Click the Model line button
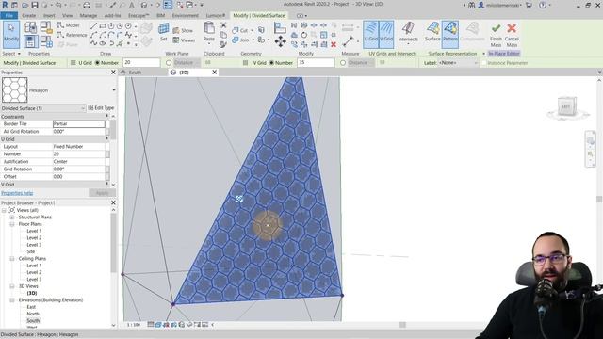Viewport: 603px width, 339px height. pos(69,25)
